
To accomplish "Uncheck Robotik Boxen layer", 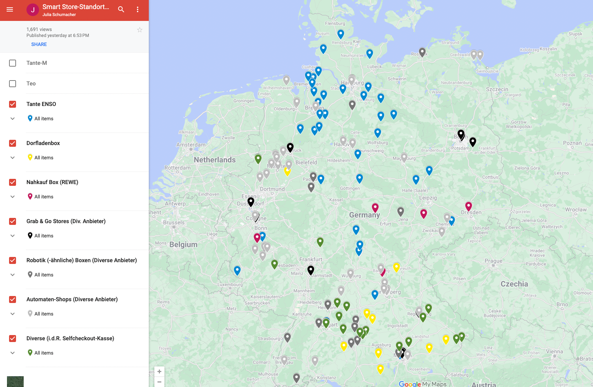I will pos(13,260).
